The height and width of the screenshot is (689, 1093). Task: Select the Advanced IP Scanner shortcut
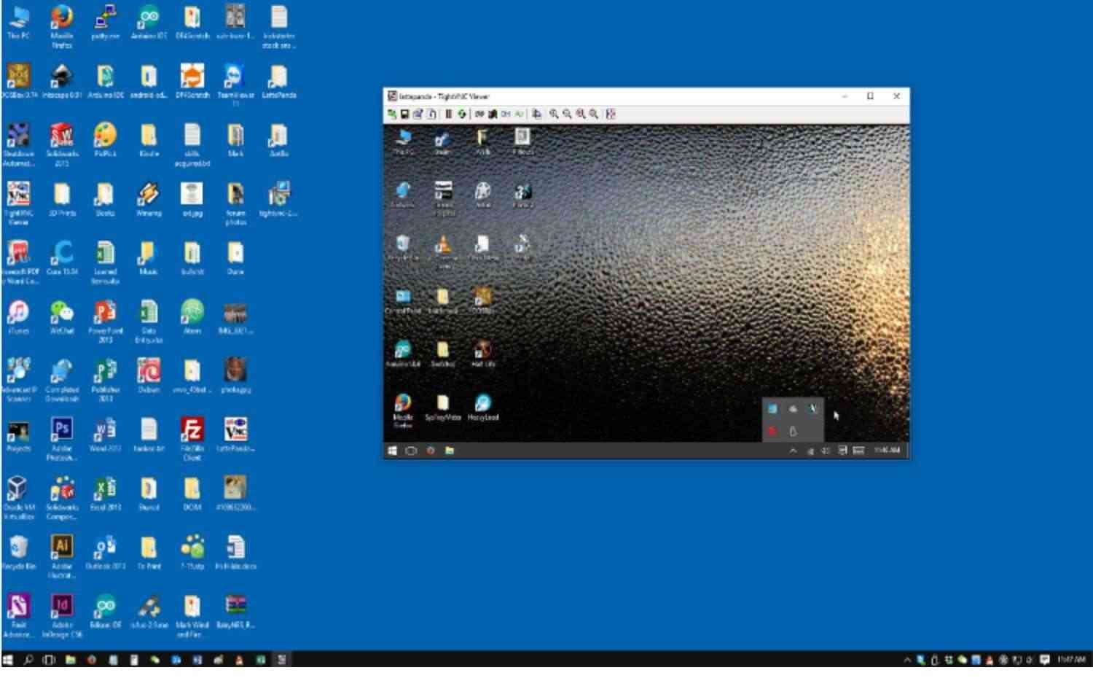pyautogui.click(x=18, y=380)
